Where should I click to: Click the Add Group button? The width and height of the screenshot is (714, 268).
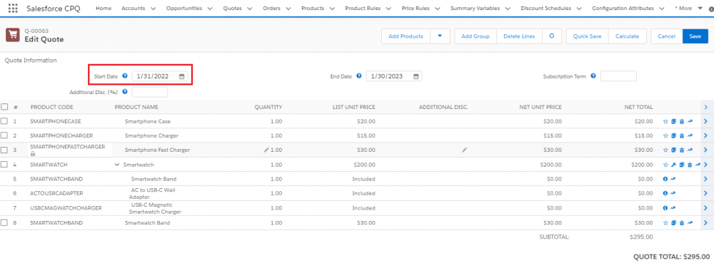point(476,36)
